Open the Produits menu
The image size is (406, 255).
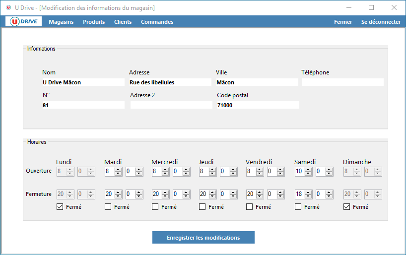pyautogui.click(x=94, y=22)
